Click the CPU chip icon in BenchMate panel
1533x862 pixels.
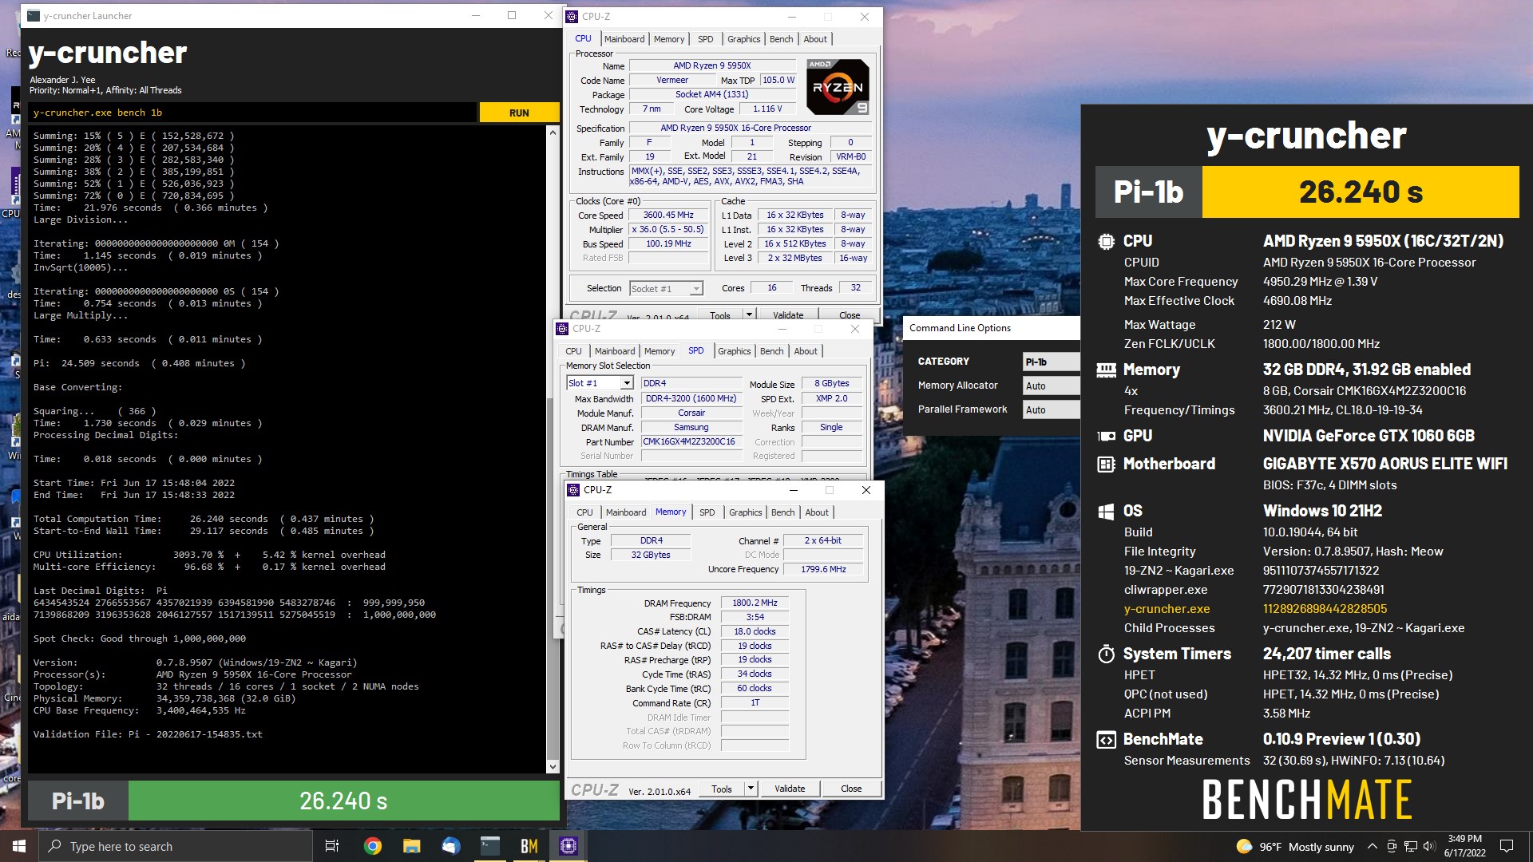tap(1106, 241)
